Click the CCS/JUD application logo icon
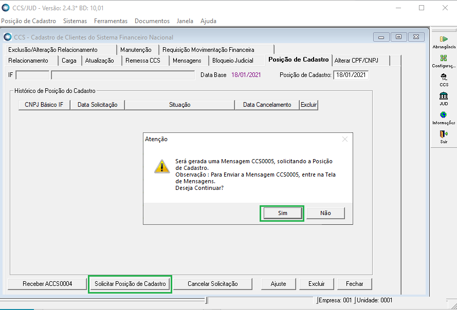The width and height of the screenshot is (457, 310). (x=6, y=8)
